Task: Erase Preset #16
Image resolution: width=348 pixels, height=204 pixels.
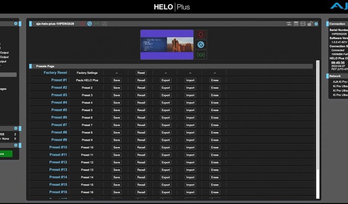Action: click(215, 192)
